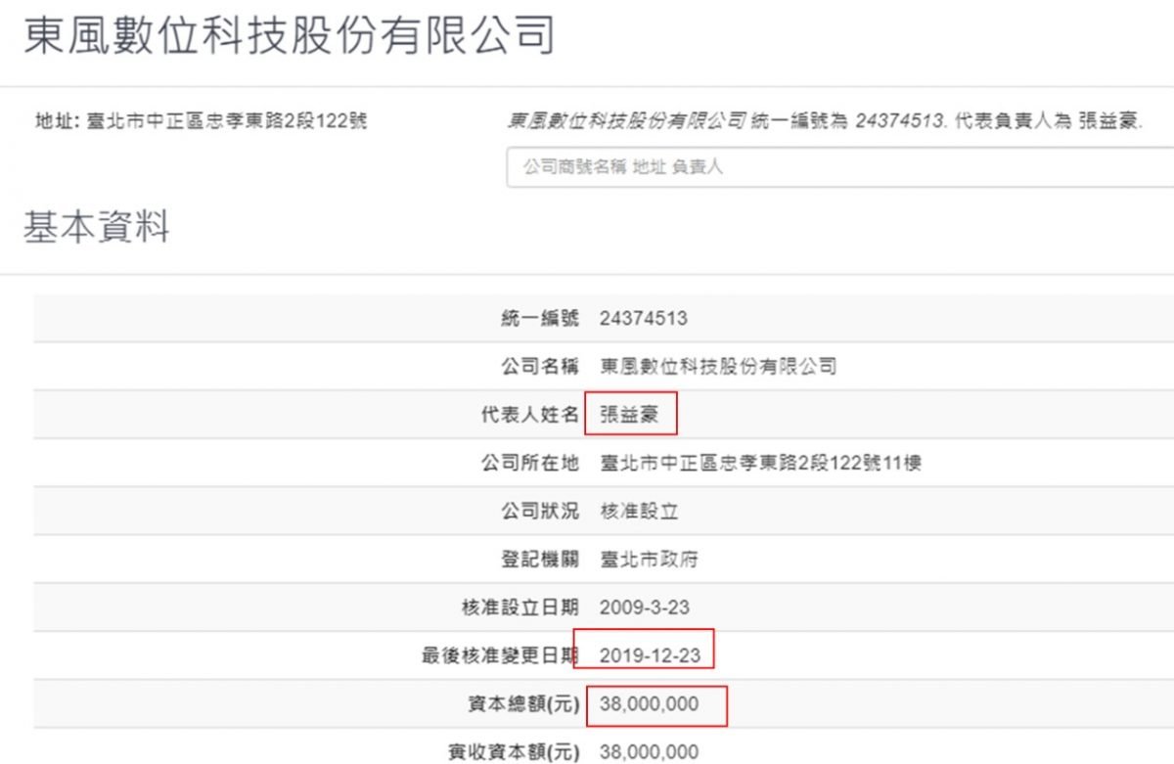This screenshot has height=764, width=1174.
Task: Select company name value in 公司名稱 row
Action: click(x=718, y=367)
